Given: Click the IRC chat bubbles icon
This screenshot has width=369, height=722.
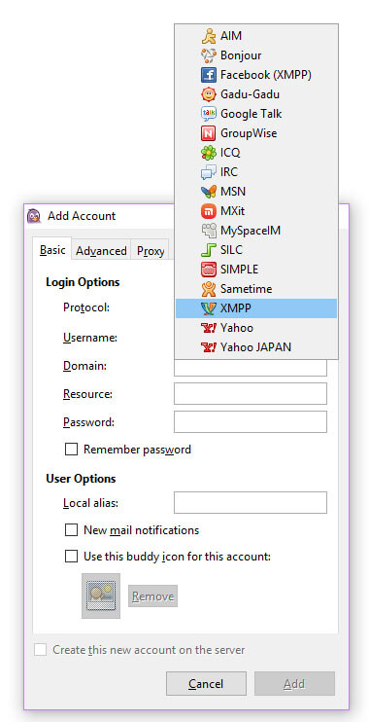Looking at the screenshot, I should pos(208,172).
